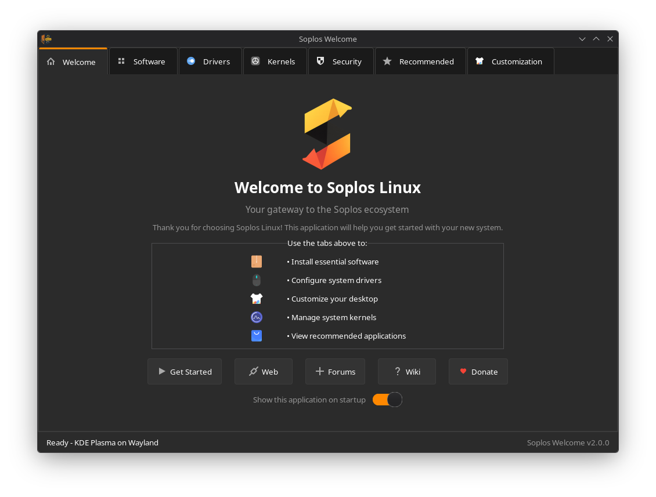Click the t-shirt icon beside Customize your desktop
This screenshot has width=656, height=497.
click(x=257, y=299)
